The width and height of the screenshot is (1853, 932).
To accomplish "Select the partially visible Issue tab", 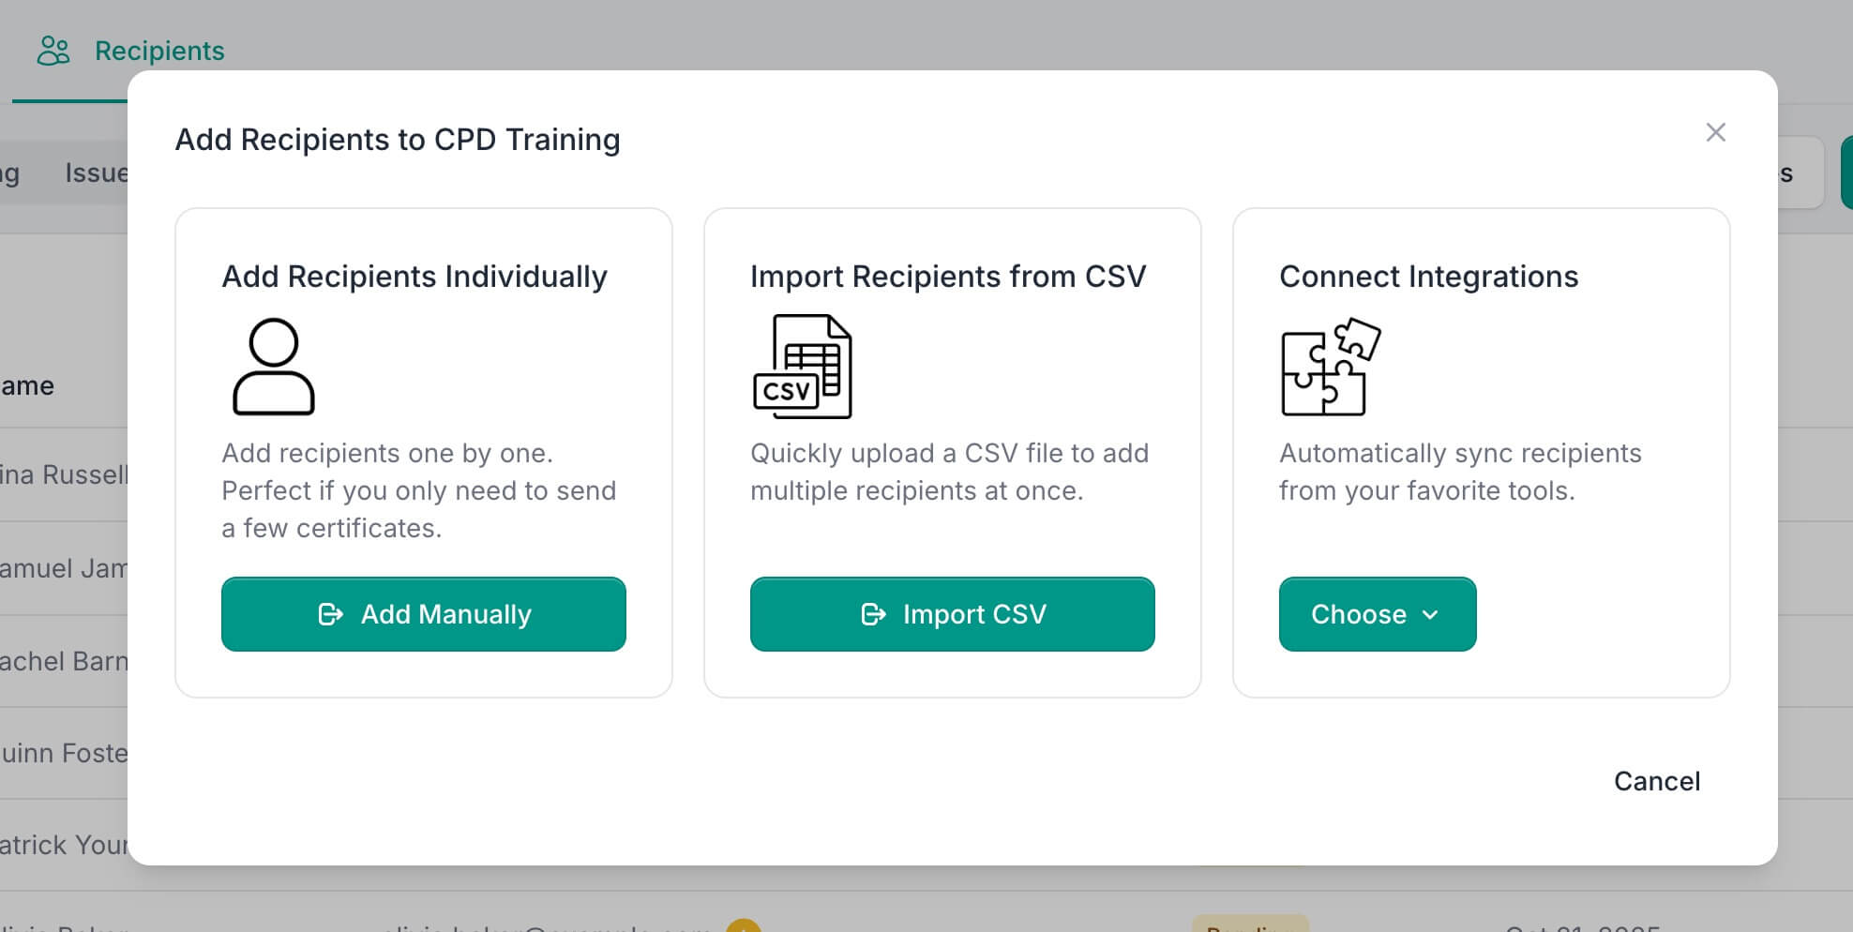I will pos(95,173).
